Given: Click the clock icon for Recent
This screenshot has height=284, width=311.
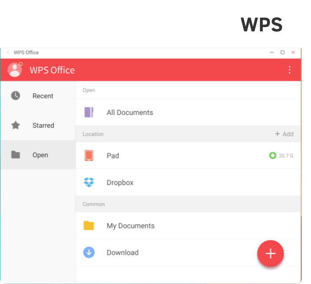Looking at the screenshot, I should coord(16,96).
